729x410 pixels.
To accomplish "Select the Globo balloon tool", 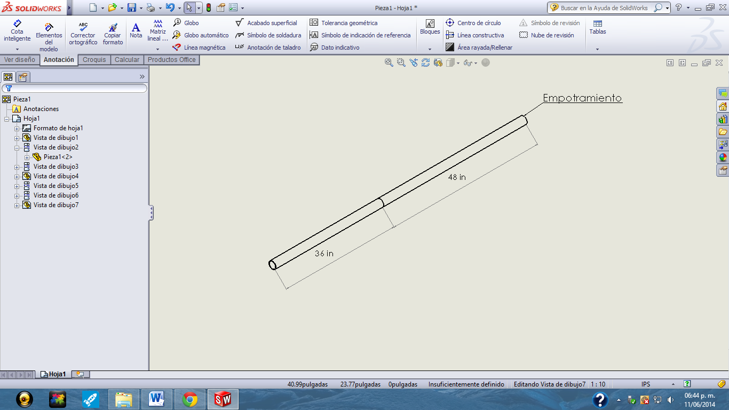I will click(186, 23).
